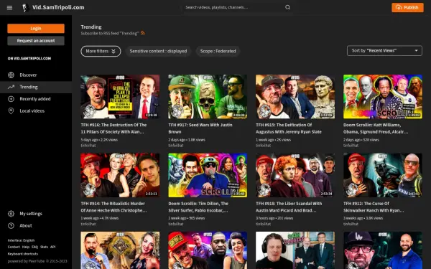Remove the Scope Federated filter
The width and height of the screenshot is (431, 269).
[218, 52]
